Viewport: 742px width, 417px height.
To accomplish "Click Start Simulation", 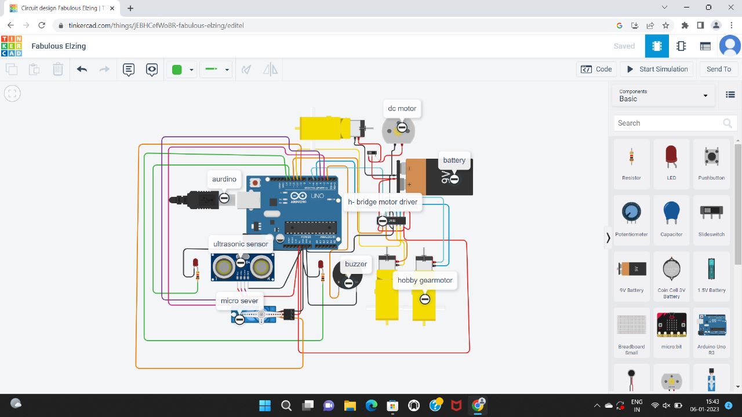I will click(x=657, y=69).
